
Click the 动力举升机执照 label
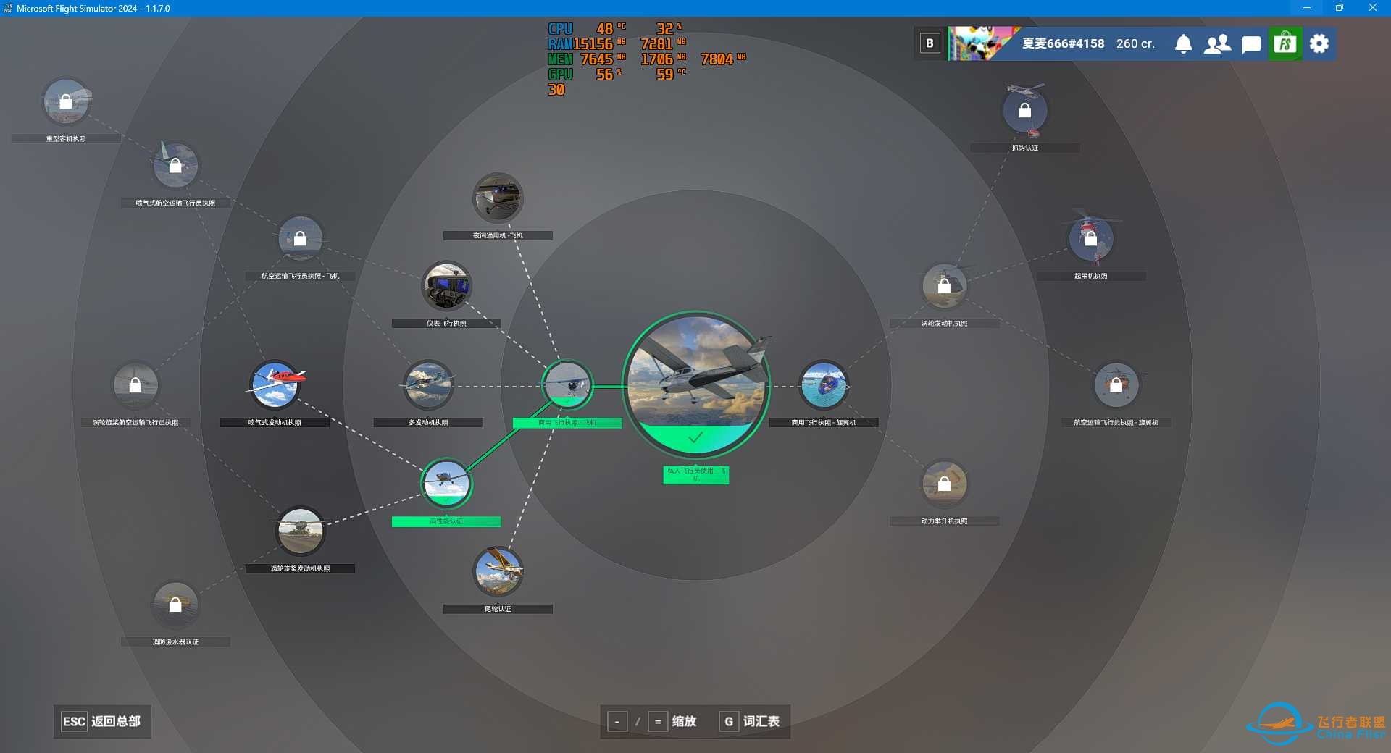pyautogui.click(x=944, y=521)
